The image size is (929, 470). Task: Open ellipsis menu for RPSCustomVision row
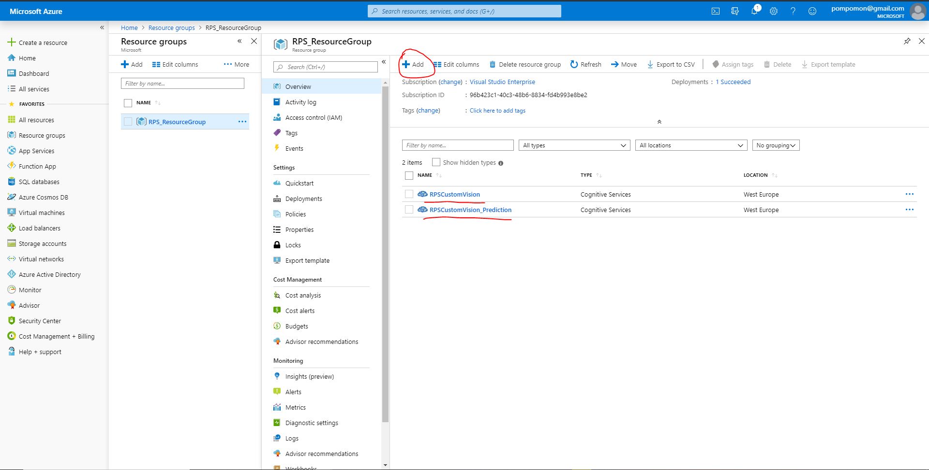910,194
